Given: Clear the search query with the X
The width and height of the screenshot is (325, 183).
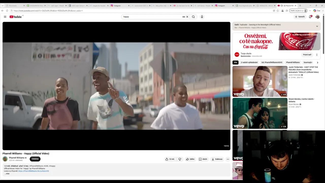Looking at the screenshot, I should point(187,17).
